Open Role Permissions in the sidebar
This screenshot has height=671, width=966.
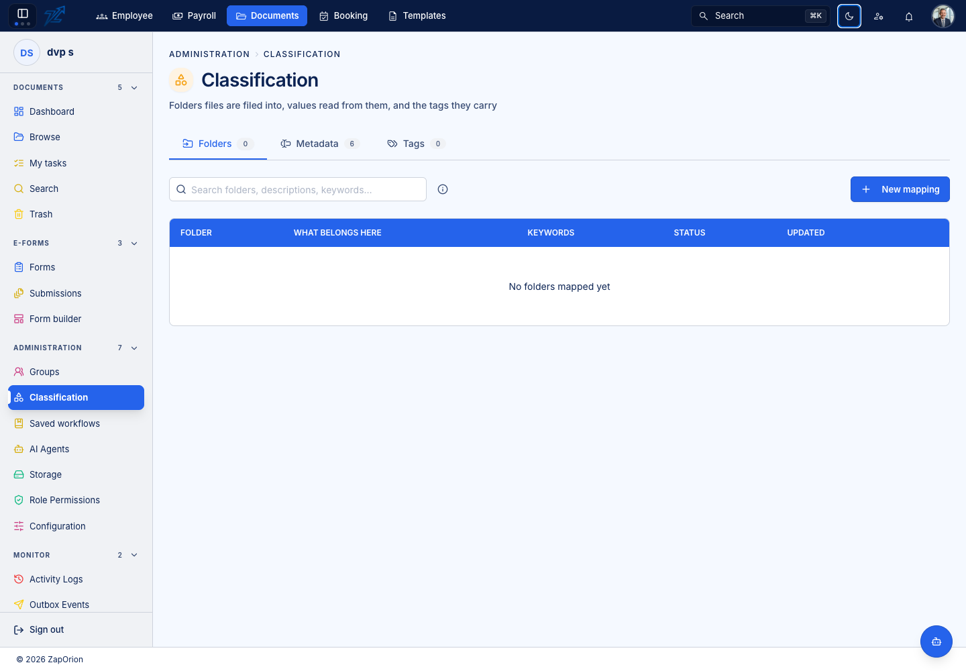click(x=76, y=500)
